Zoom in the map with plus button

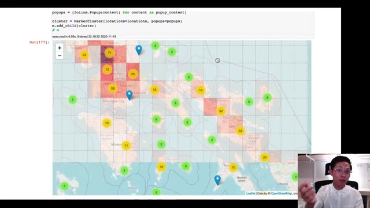point(60,47)
